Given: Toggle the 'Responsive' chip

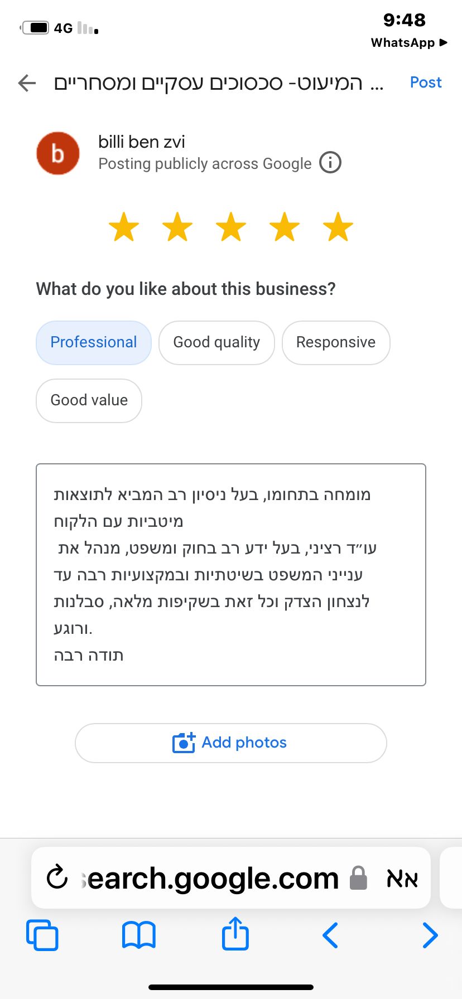Looking at the screenshot, I should [336, 342].
